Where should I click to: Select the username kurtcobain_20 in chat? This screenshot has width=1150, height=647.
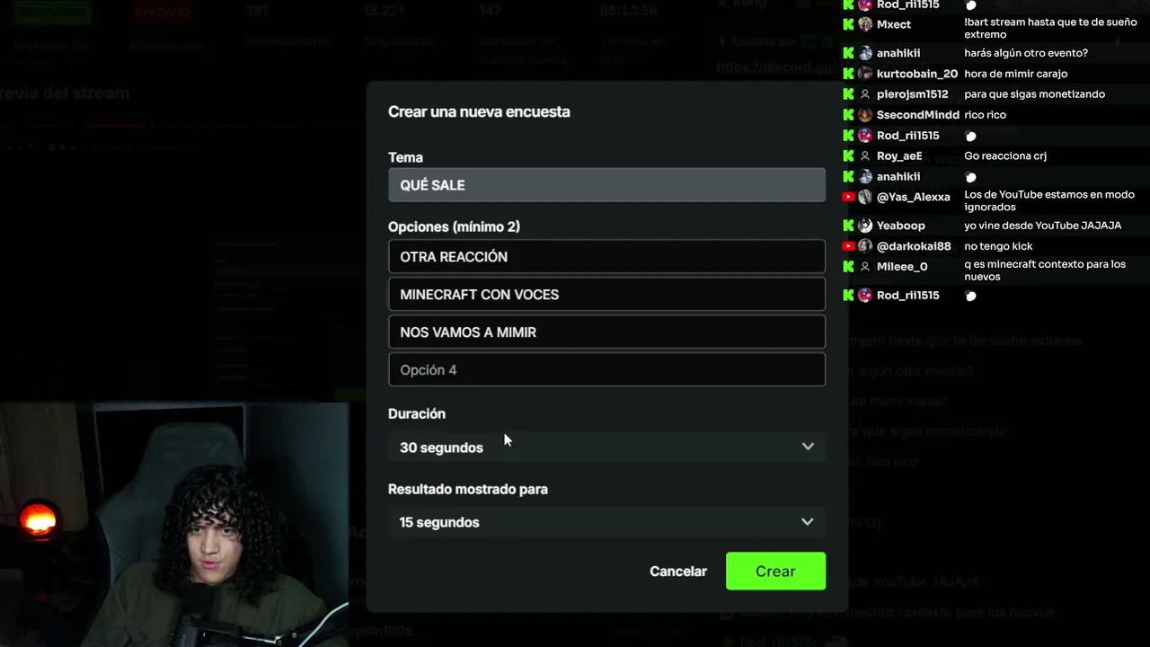(x=917, y=74)
